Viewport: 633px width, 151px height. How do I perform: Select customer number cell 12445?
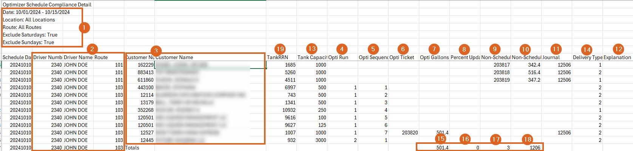pyautogui.click(x=140, y=140)
